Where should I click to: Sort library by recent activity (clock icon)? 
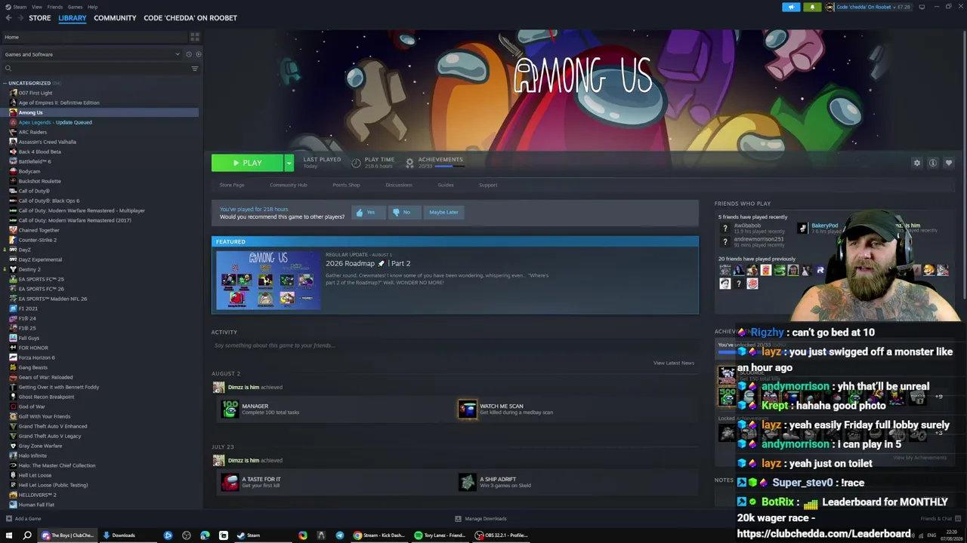coord(189,54)
